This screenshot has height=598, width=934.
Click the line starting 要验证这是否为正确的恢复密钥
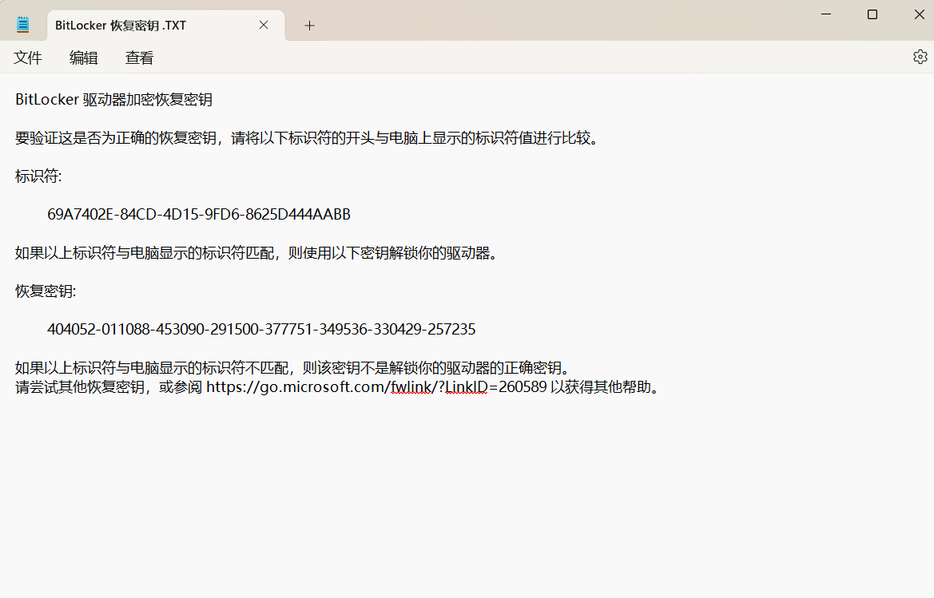(308, 138)
